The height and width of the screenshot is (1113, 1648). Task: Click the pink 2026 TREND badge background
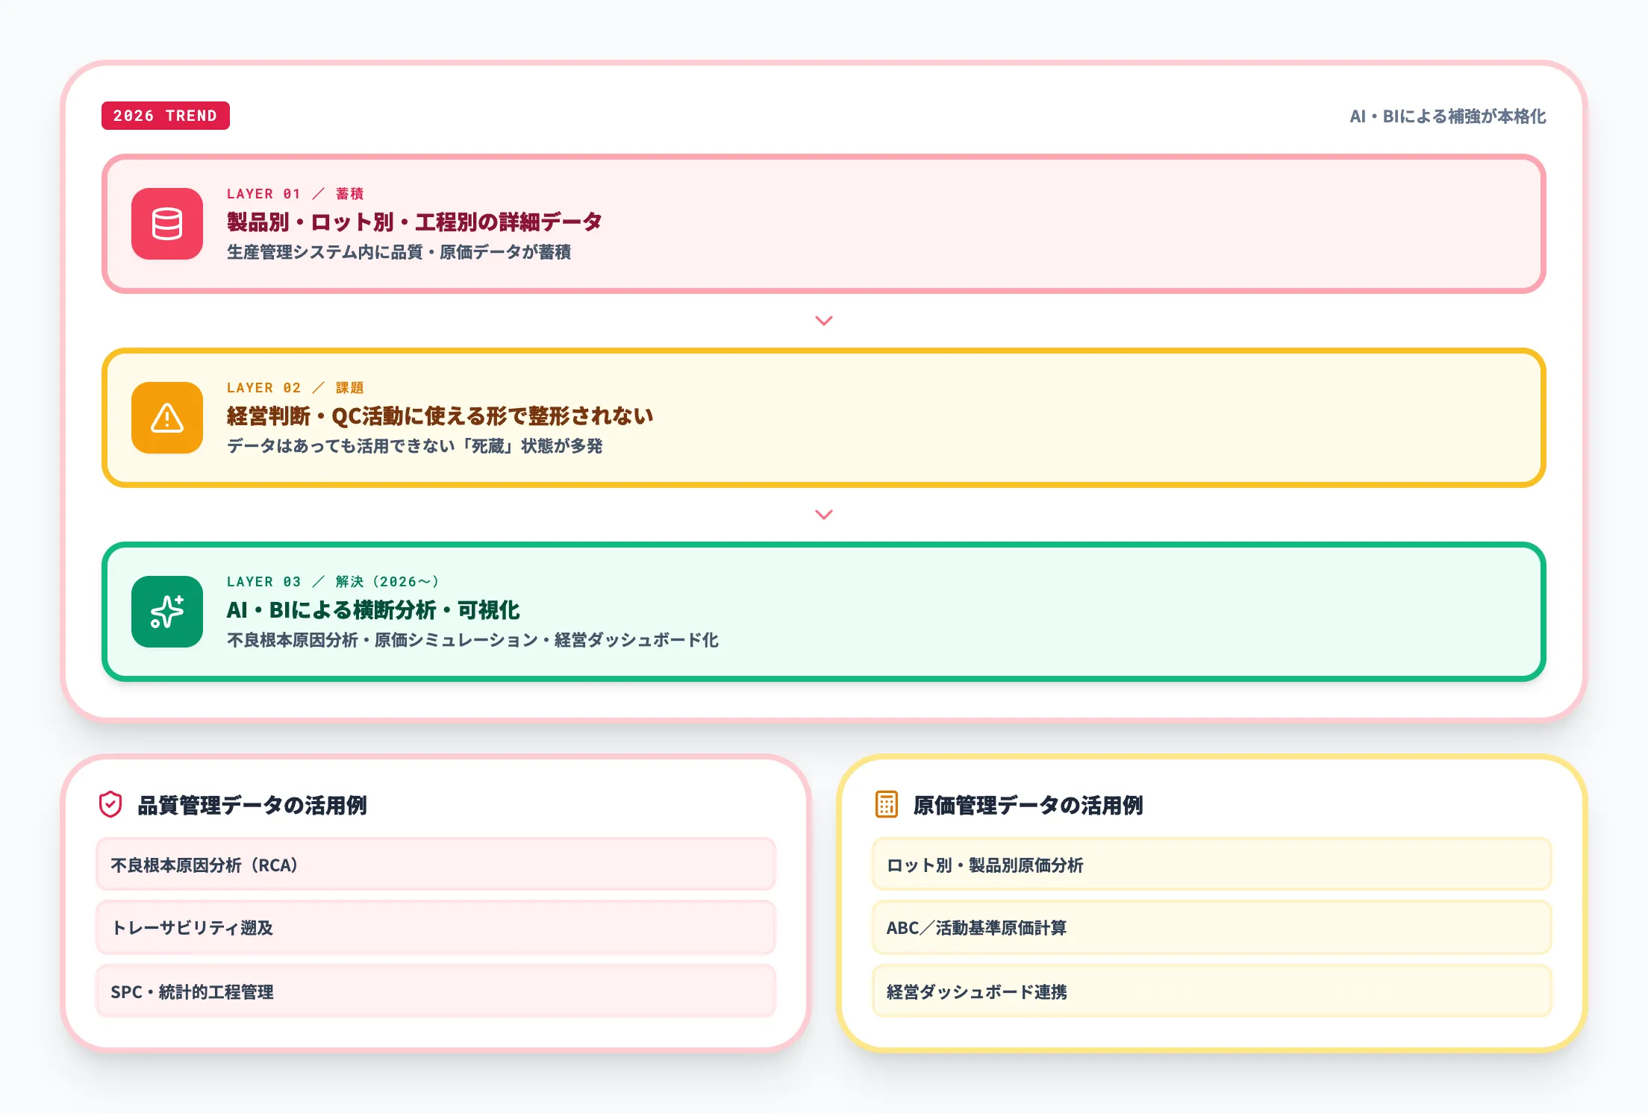click(164, 116)
